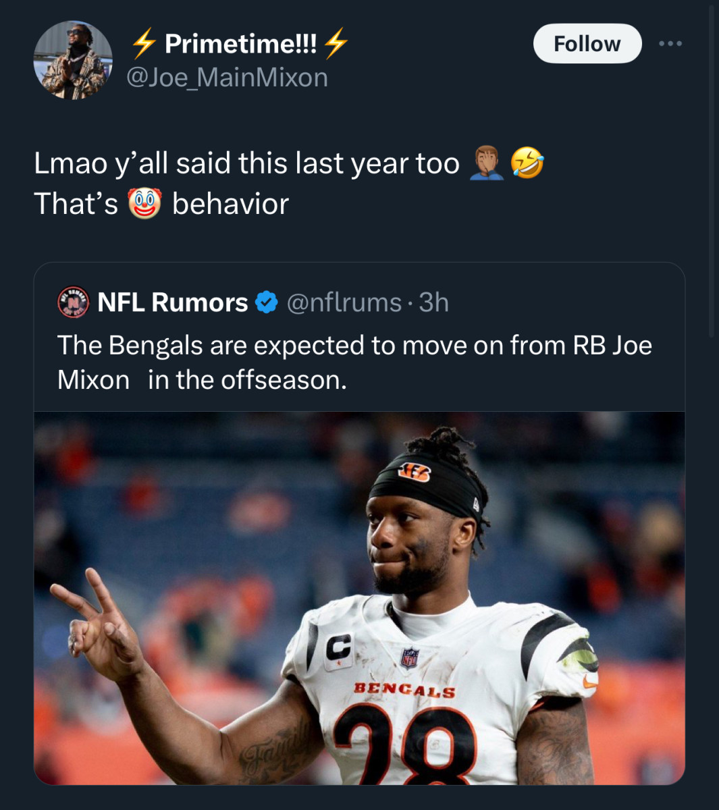The height and width of the screenshot is (810, 719).
Task: Open the @nflrums handle
Action: (344, 302)
